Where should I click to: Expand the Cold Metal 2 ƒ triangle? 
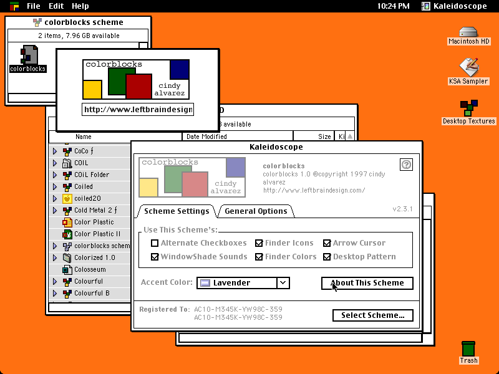(55, 210)
